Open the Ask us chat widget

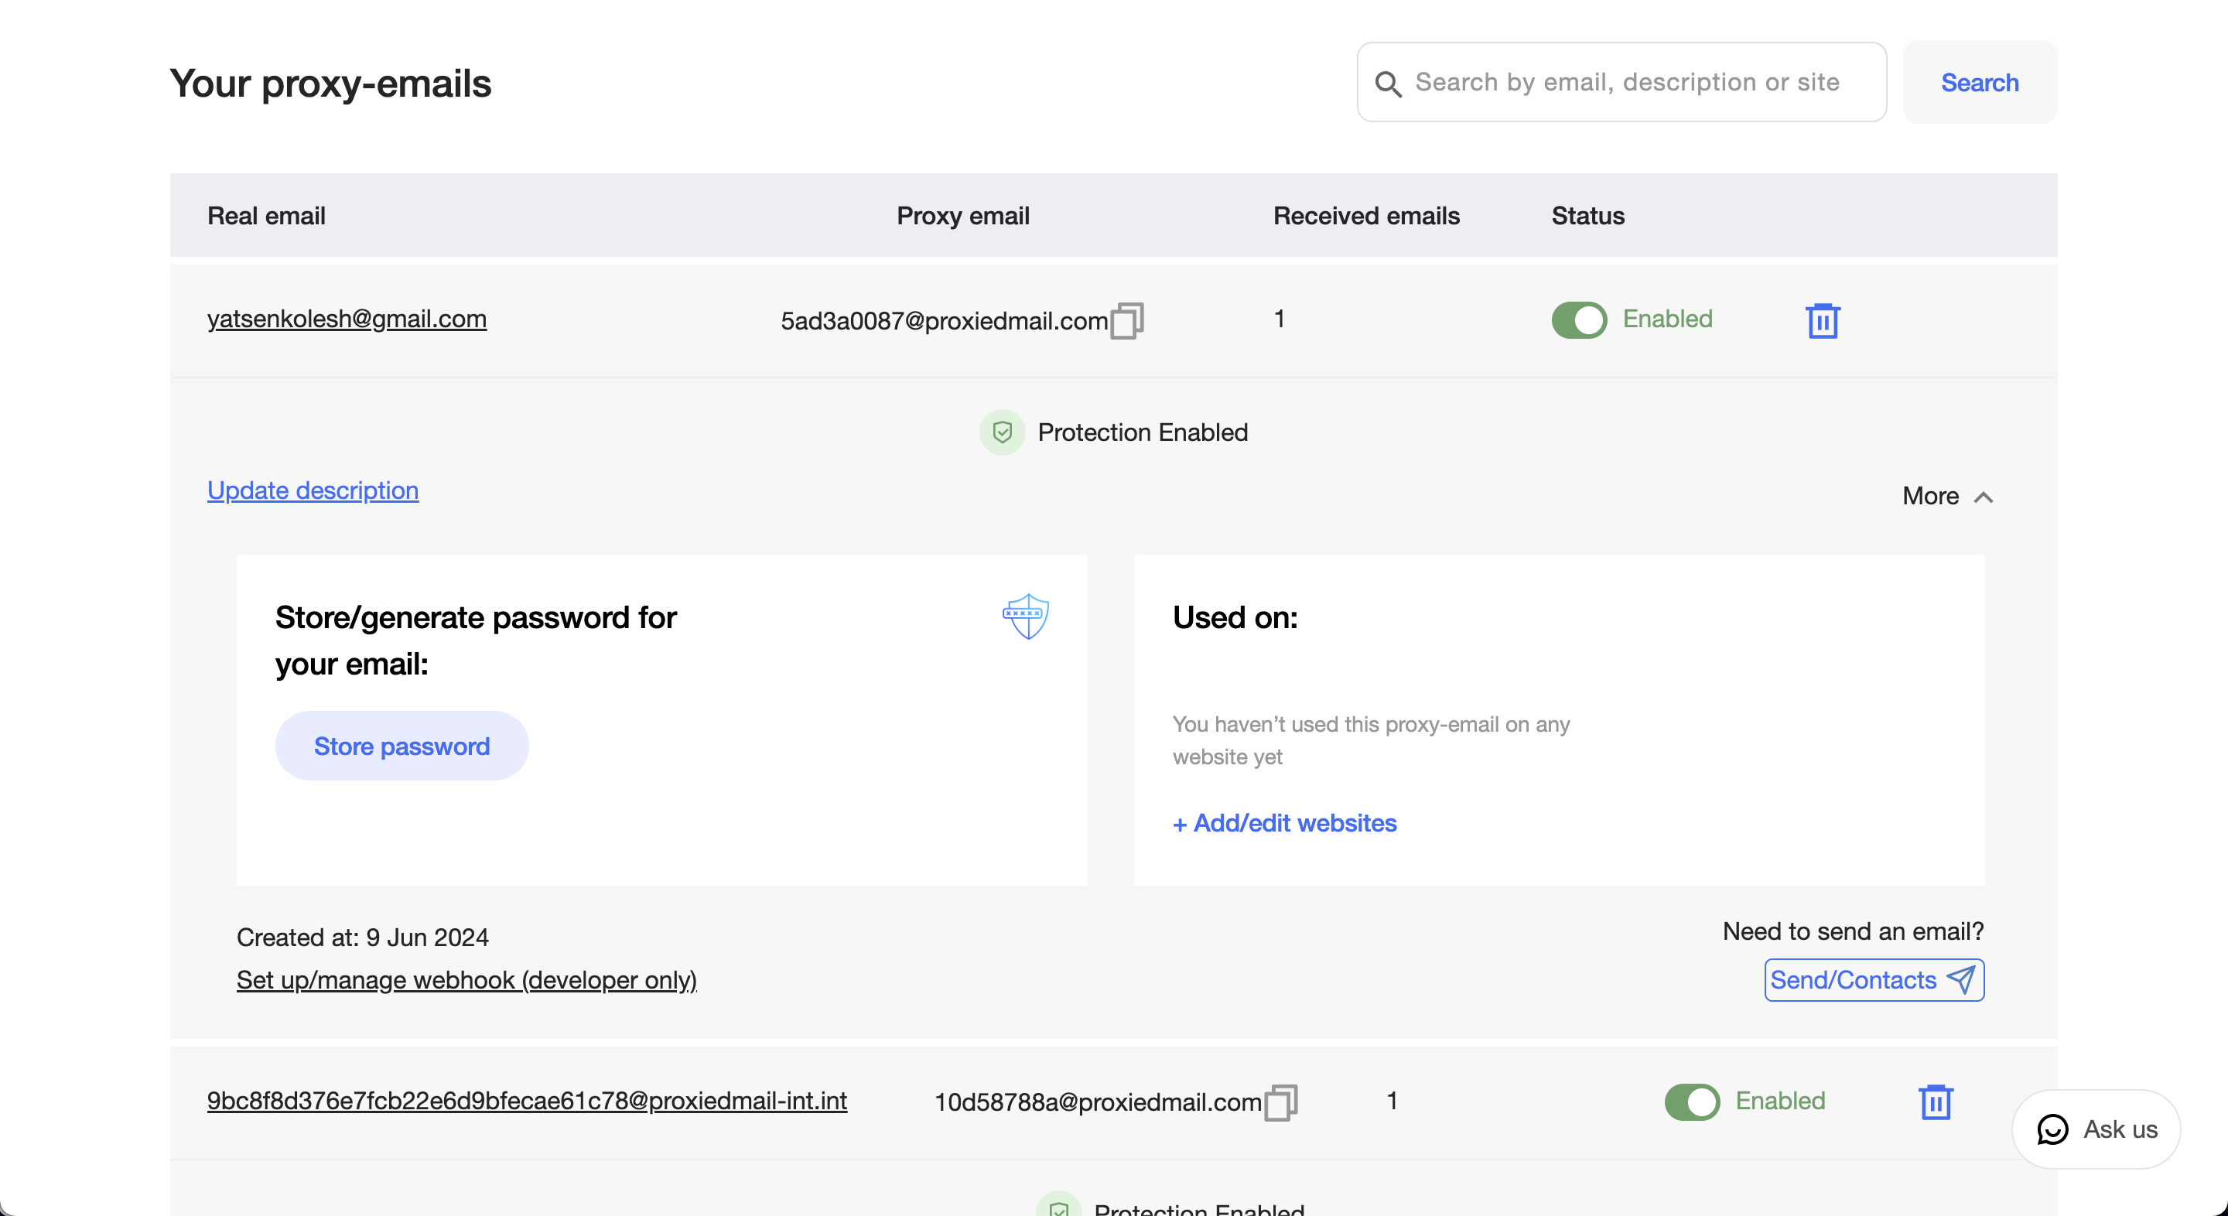click(2096, 1129)
